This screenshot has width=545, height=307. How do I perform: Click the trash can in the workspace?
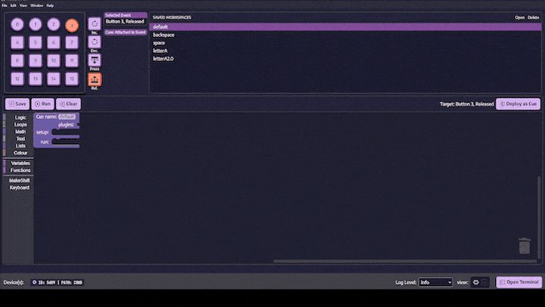point(524,246)
